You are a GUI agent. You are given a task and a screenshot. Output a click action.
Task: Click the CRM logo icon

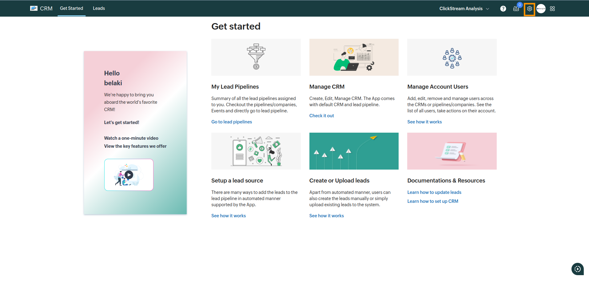[x=34, y=8]
